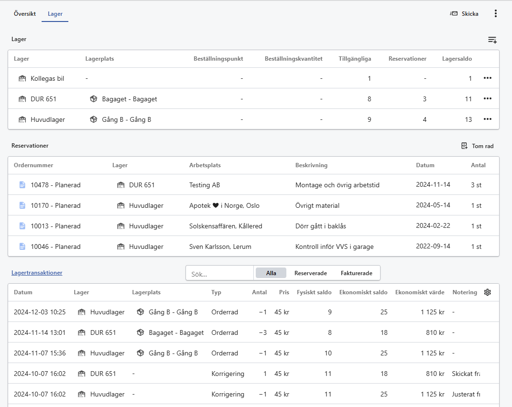This screenshot has height=407, width=512.
Task: Click the Tom rad button
Action: (x=477, y=146)
